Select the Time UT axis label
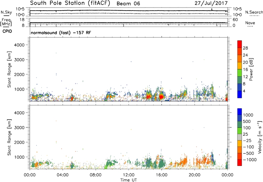 coord(129,180)
